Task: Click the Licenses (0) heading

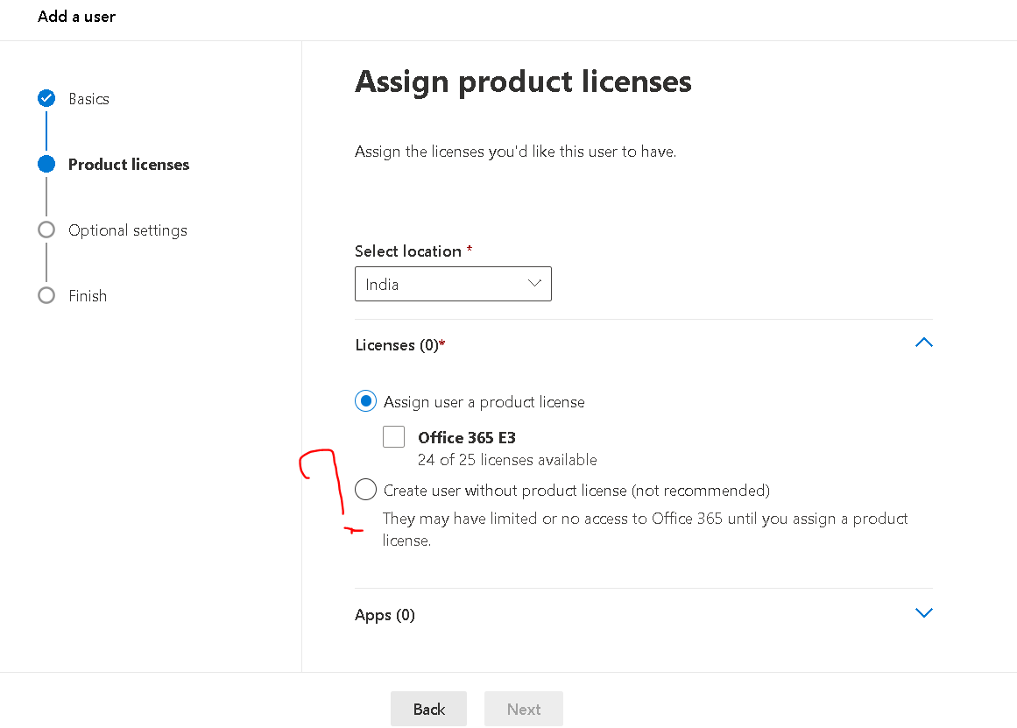Action: [x=400, y=344]
